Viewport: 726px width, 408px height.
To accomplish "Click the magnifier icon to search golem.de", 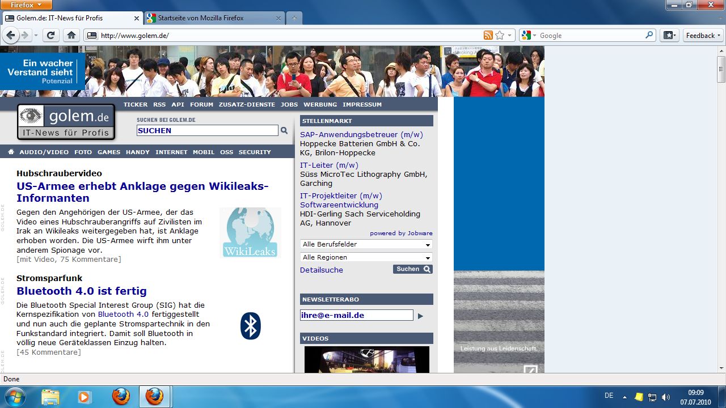I will tap(284, 130).
